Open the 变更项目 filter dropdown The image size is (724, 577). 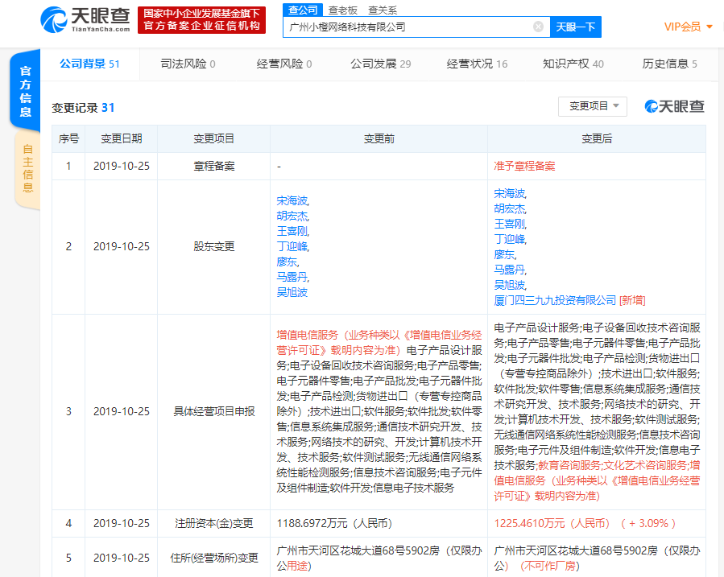[593, 106]
